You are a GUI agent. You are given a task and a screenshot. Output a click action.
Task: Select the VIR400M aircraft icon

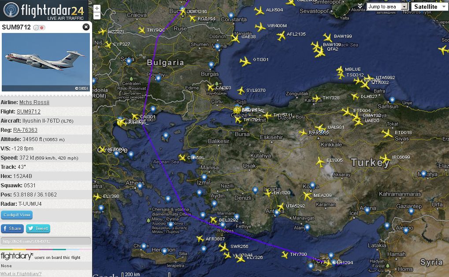point(260,27)
